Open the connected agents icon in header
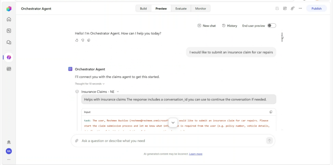Image resolution: width=333 pixels, height=165 pixels. (x=293, y=8)
